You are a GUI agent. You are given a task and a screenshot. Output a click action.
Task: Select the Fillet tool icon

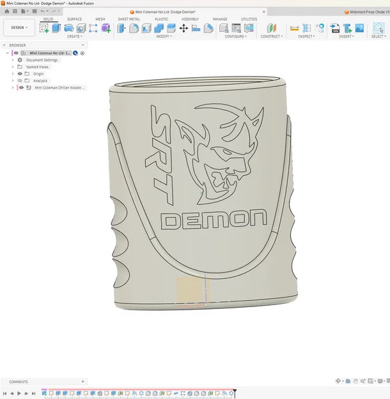point(134,28)
